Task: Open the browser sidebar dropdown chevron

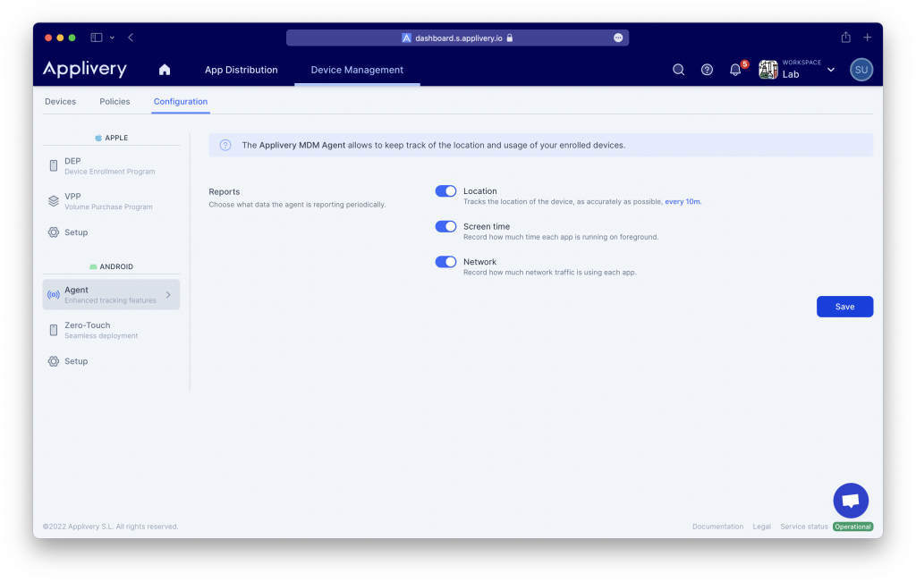Action: click(x=112, y=38)
